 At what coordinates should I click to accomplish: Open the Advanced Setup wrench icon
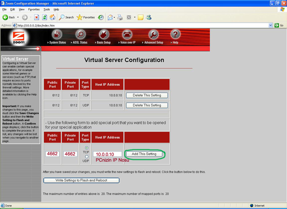tap(153, 34)
